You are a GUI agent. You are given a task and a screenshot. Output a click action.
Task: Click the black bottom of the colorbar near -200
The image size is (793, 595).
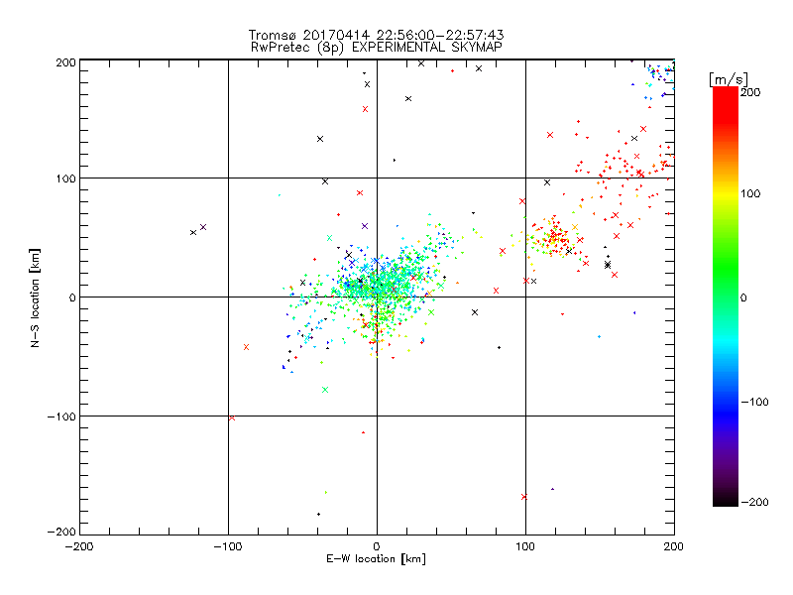coord(726,499)
